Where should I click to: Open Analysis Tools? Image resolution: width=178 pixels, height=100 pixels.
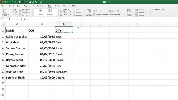[x=158, y=10]
